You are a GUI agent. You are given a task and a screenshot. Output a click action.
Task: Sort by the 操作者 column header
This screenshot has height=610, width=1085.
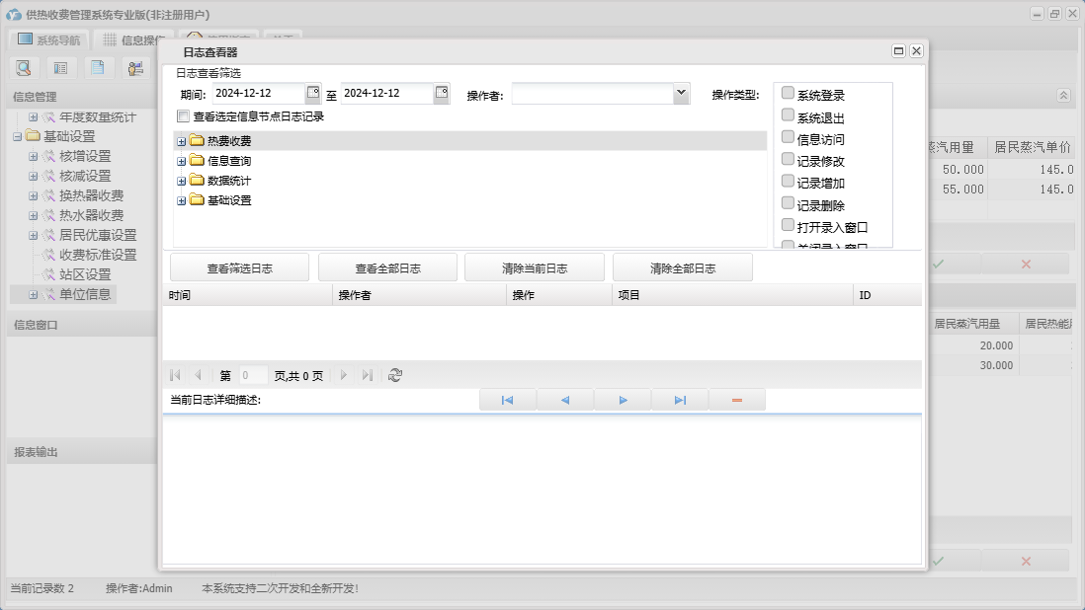click(419, 295)
